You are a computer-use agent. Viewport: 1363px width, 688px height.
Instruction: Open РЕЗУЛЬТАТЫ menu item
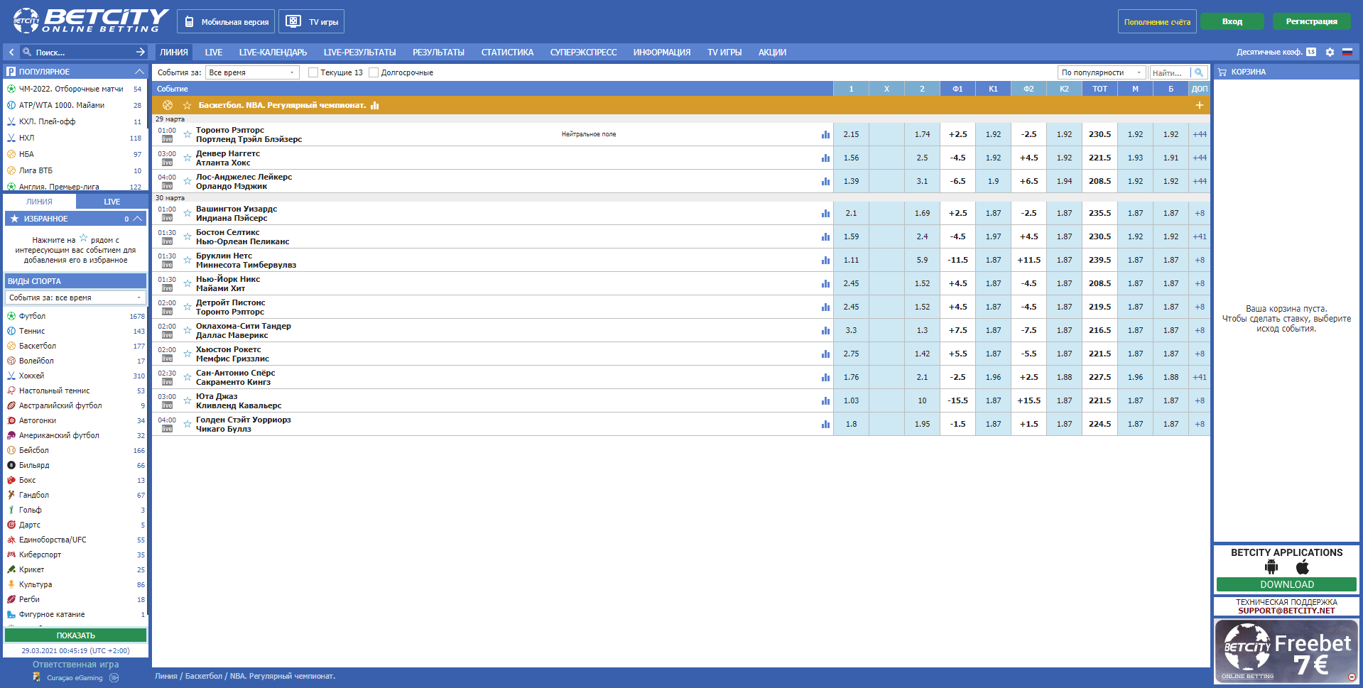pyautogui.click(x=438, y=52)
